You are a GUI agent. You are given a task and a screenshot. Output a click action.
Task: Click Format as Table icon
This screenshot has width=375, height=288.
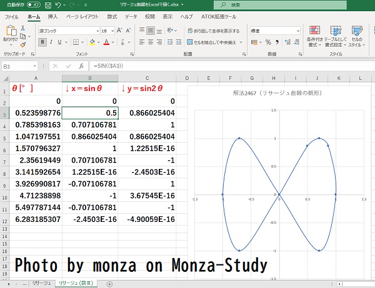coord(336,36)
